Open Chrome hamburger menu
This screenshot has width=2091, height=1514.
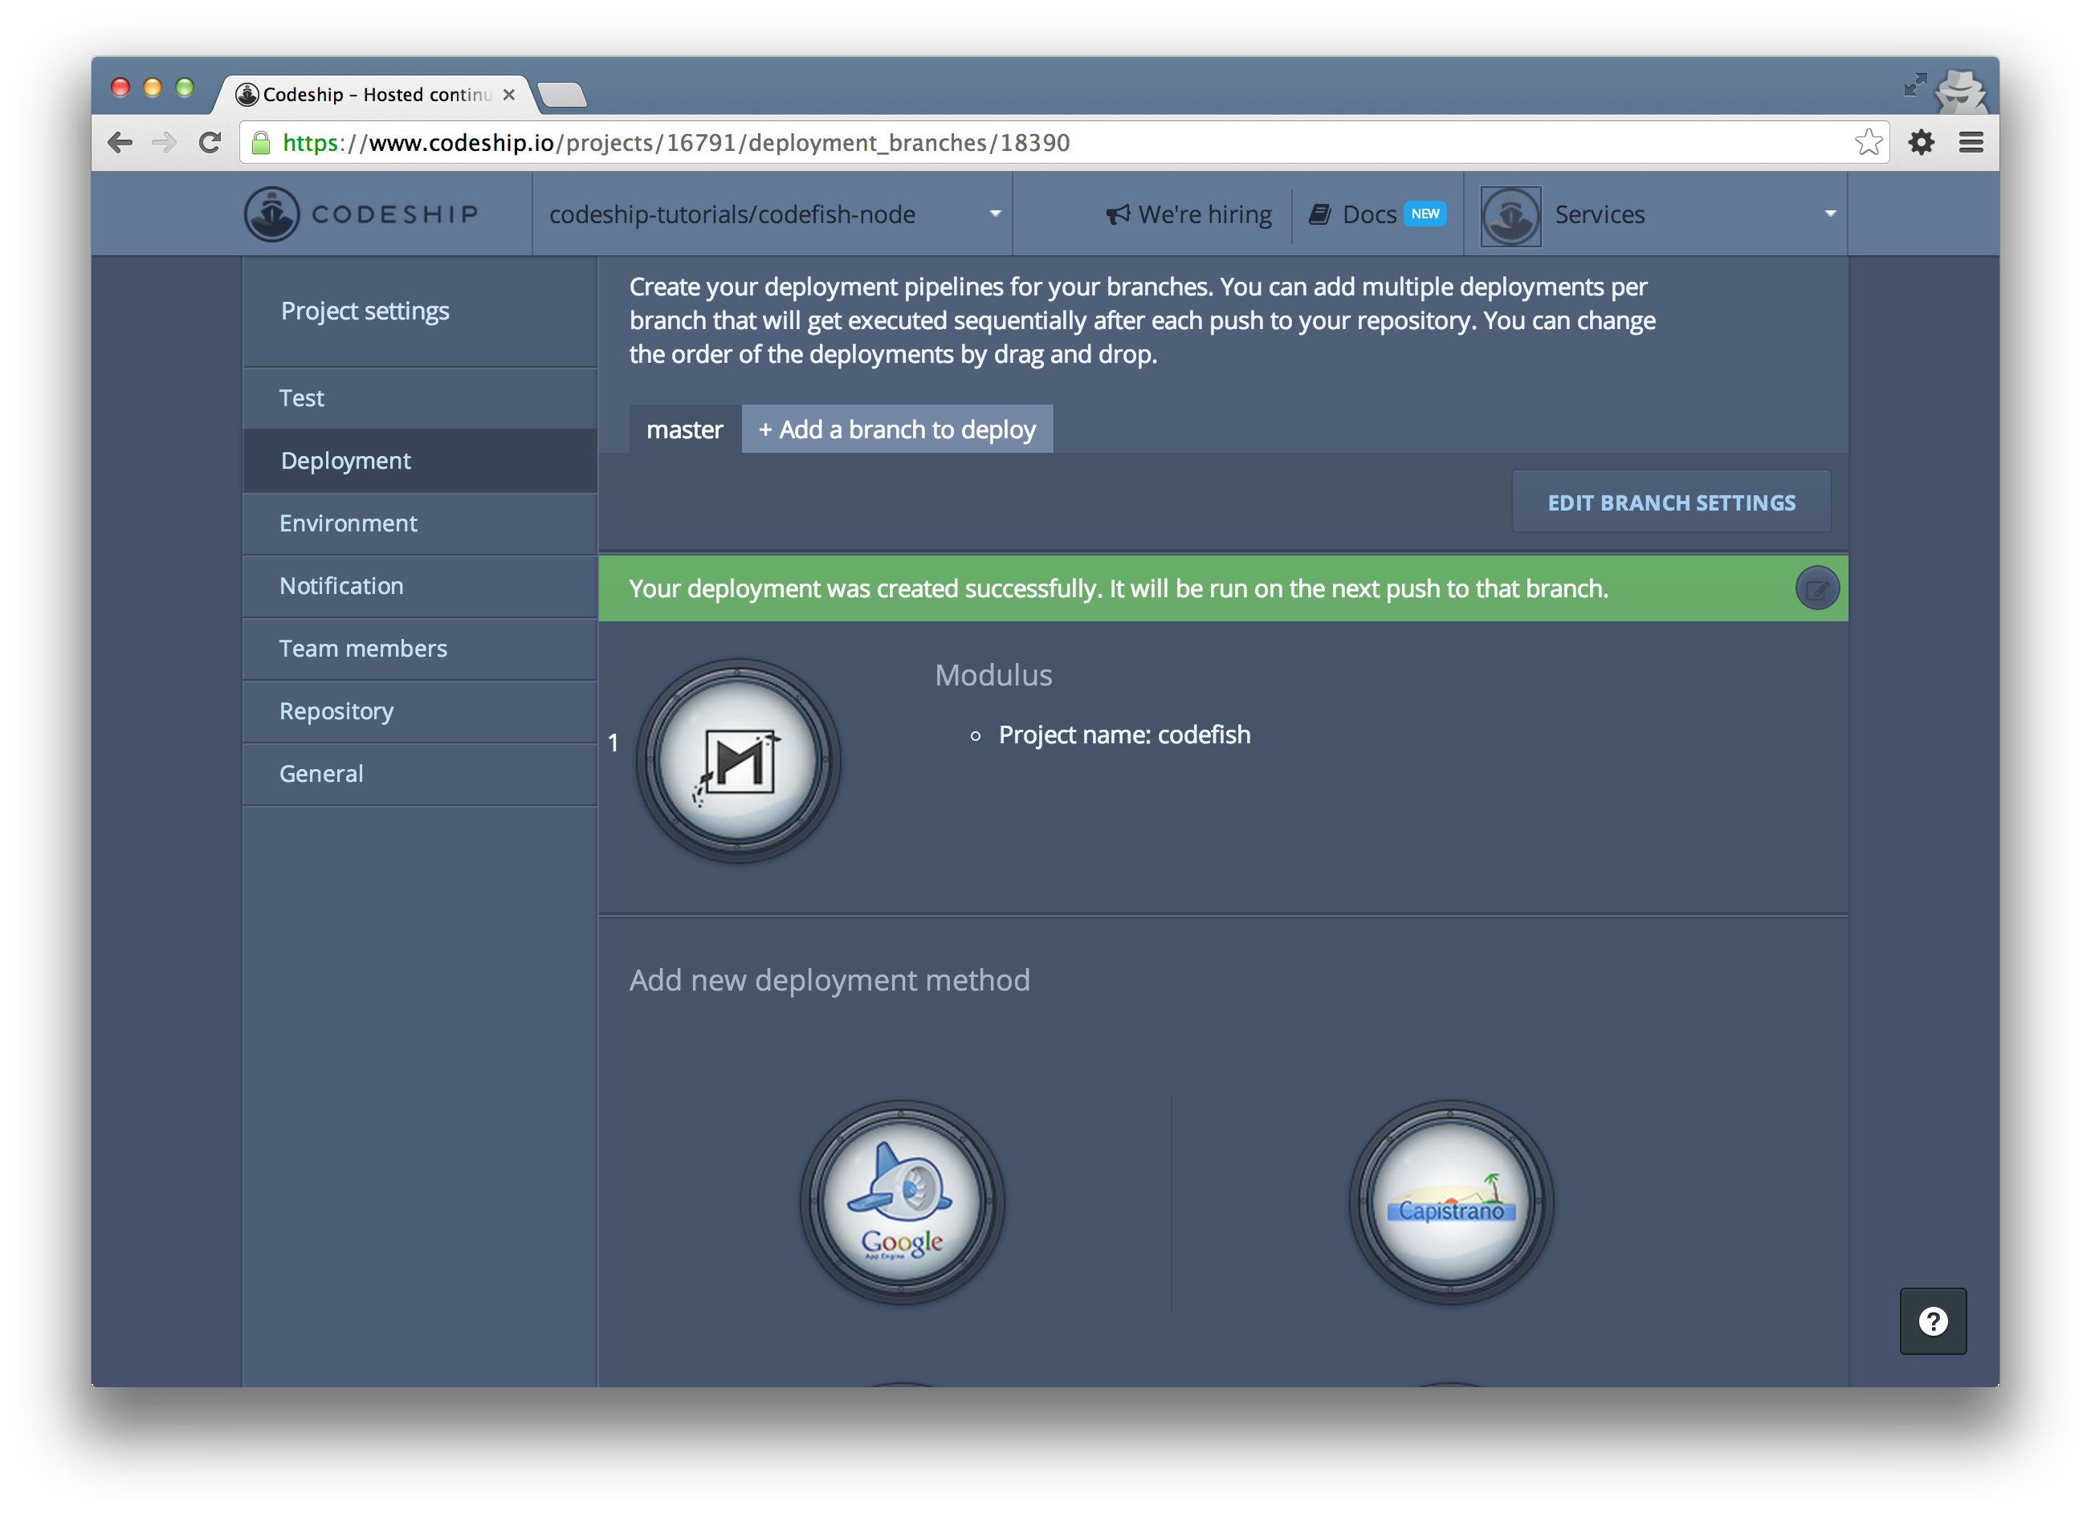[1971, 143]
